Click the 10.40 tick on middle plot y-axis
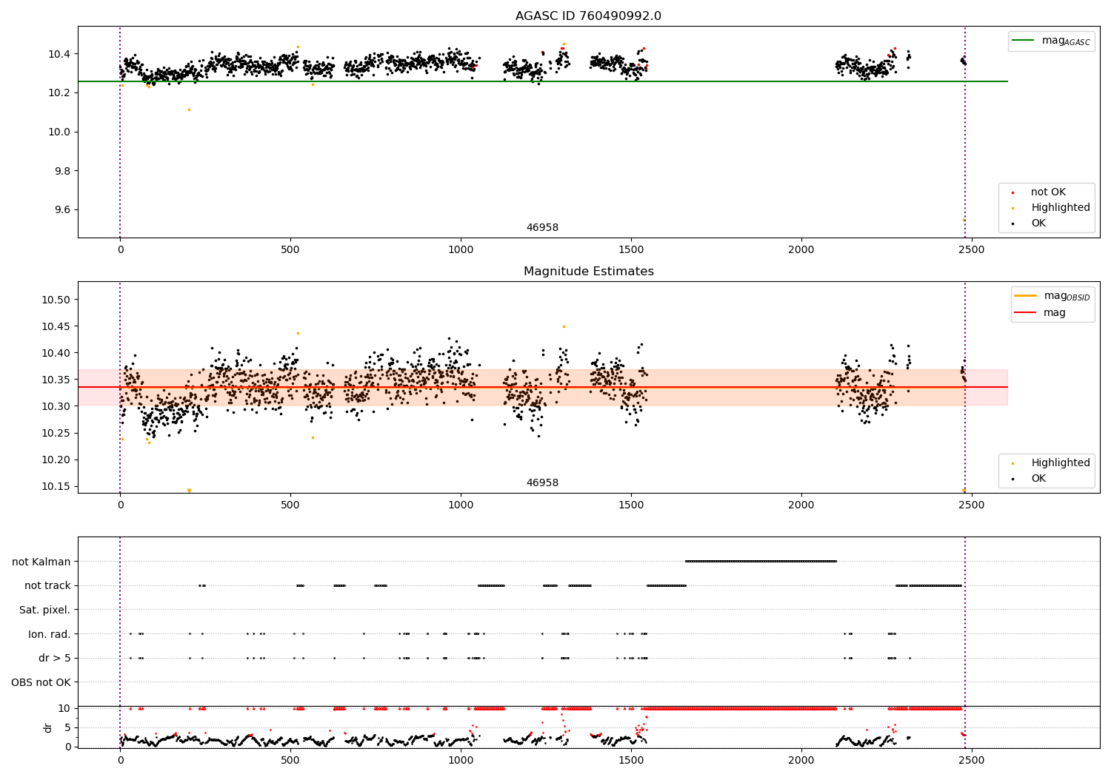The width and height of the screenshot is (1111, 777). coord(56,353)
